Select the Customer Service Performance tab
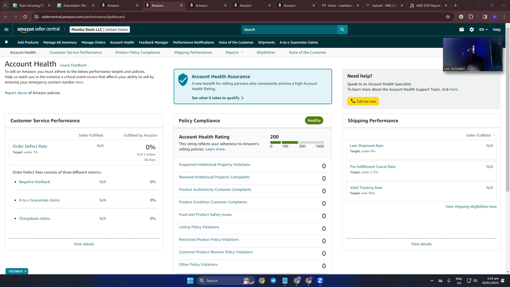Image resolution: width=510 pixels, height=287 pixels. coord(76,52)
